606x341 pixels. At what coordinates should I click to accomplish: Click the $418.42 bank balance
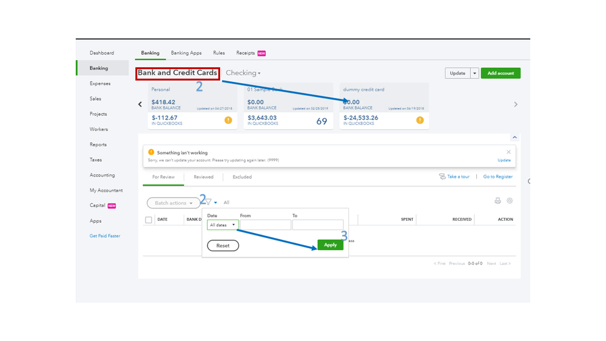coord(163,103)
